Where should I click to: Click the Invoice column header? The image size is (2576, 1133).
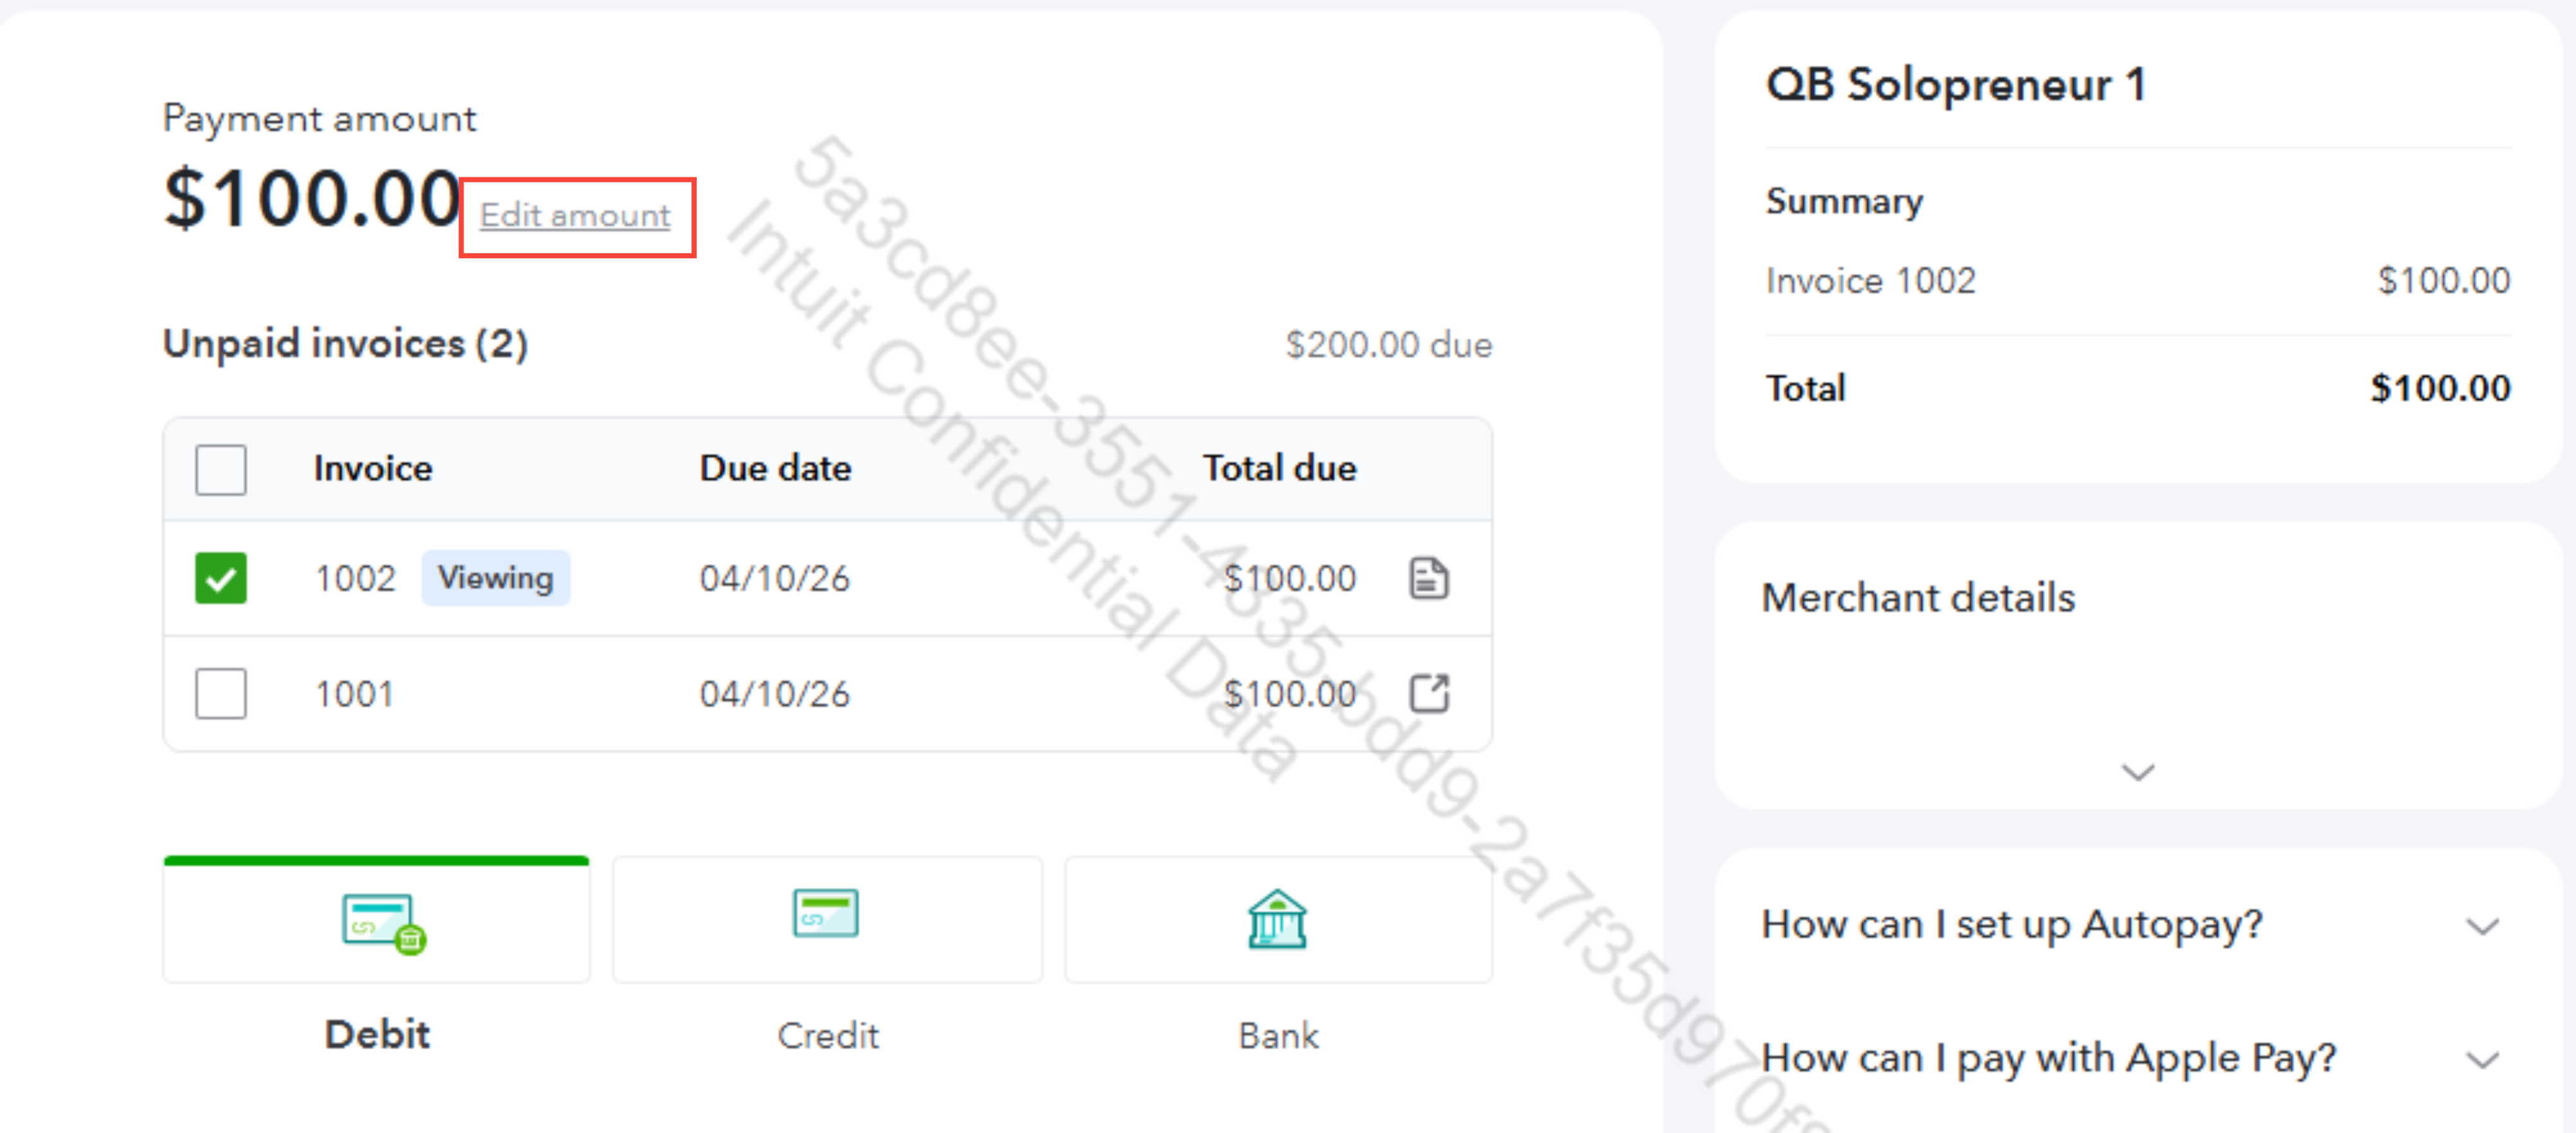[373, 469]
